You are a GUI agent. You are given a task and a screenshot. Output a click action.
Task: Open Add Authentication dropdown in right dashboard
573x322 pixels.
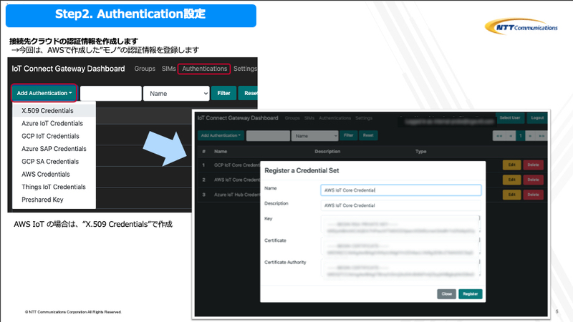pyautogui.click(x=221, y=135)
